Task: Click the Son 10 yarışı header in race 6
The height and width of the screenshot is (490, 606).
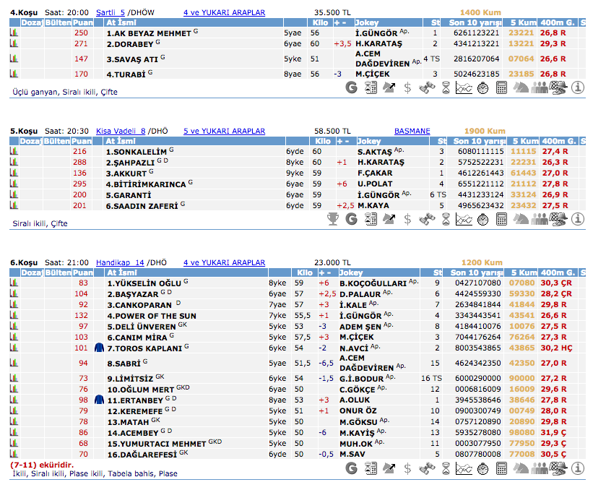Action: point(475,272)
